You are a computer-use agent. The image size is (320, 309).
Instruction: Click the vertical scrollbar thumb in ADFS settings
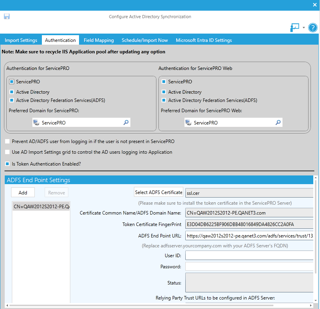(316, 226)
